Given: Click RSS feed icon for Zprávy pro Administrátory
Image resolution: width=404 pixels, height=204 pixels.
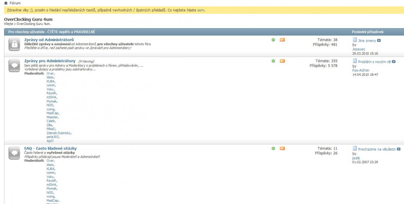Looking at the screenshot, I should [x=282, y=61].
